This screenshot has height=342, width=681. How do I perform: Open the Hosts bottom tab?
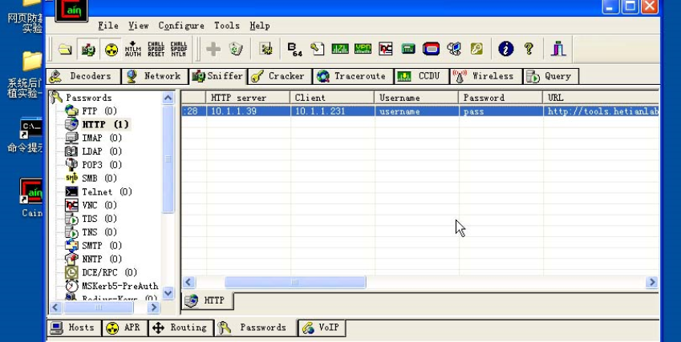coord(74,328)
